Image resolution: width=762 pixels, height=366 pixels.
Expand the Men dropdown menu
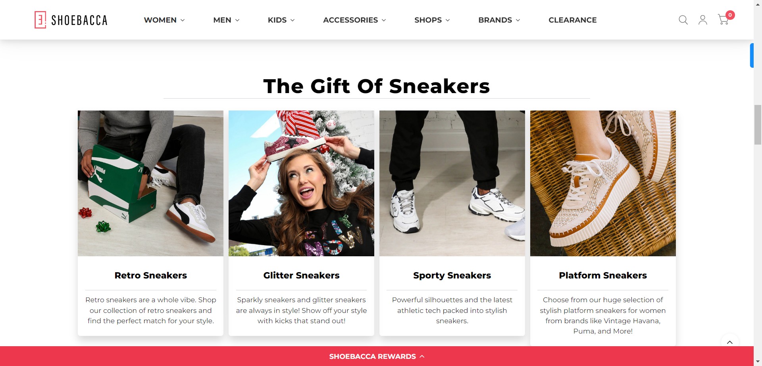point(226,20)
